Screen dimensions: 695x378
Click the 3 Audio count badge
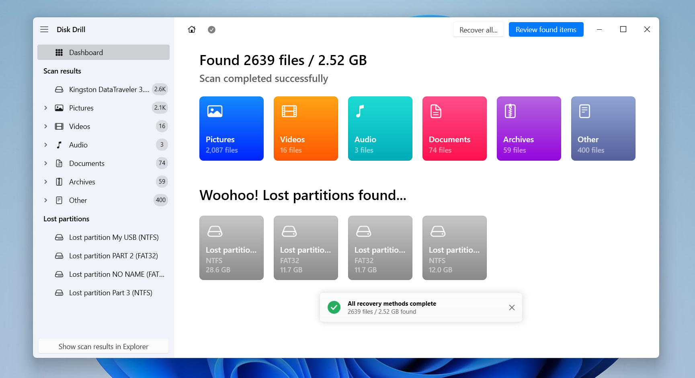tap(162, 145)
